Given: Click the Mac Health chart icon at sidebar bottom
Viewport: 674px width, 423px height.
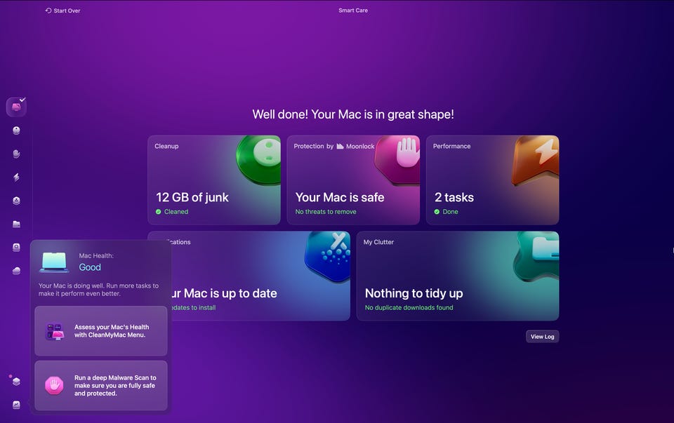Looking at the screenshot, I should coord(16,405).
